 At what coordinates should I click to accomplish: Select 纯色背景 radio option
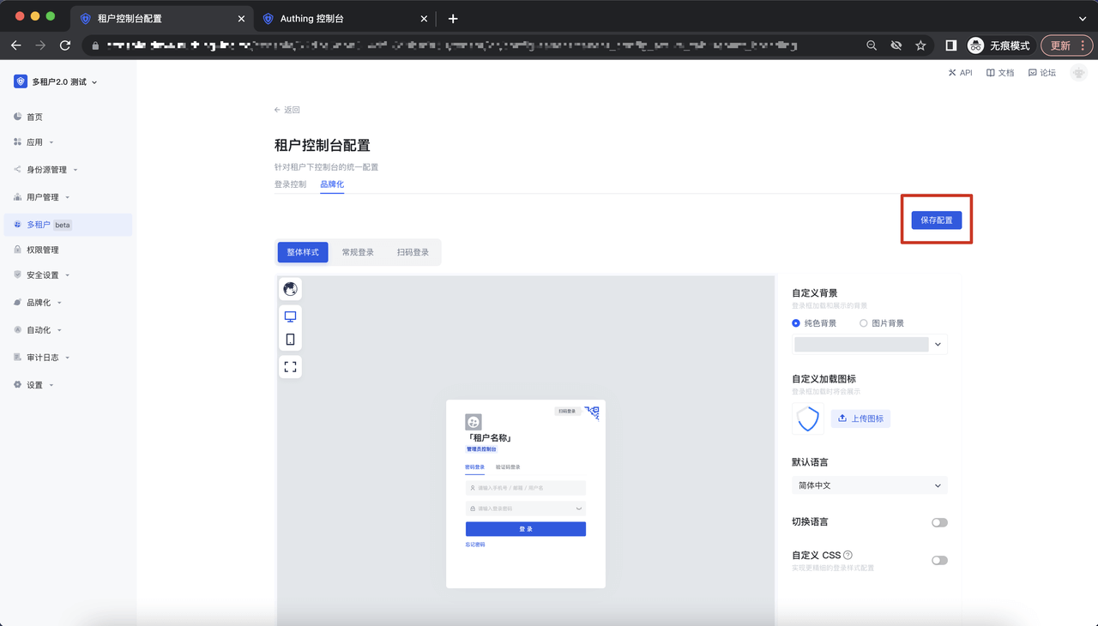pyautogui.click(x=796, y=323)
